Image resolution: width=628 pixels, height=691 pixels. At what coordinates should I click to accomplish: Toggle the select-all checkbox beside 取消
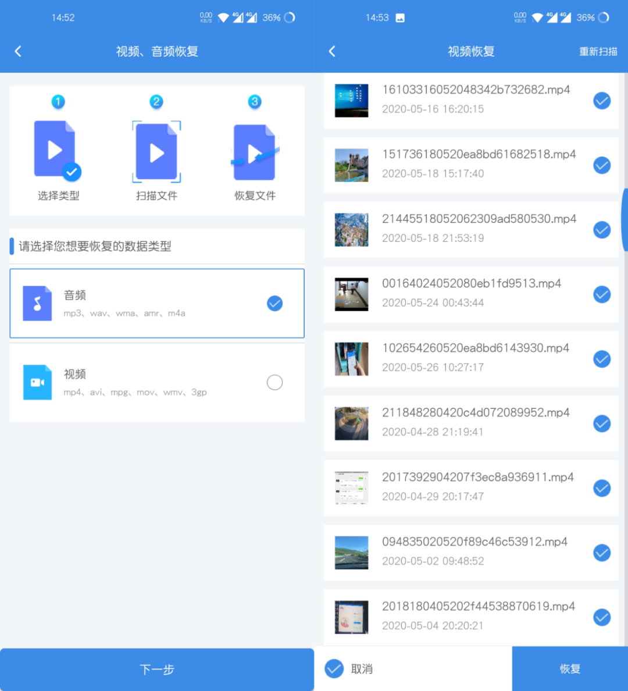pos(334,668)
